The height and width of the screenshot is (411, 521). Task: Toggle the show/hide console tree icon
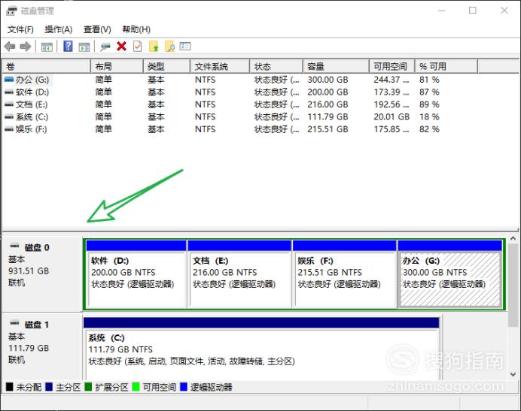(47, 47)
